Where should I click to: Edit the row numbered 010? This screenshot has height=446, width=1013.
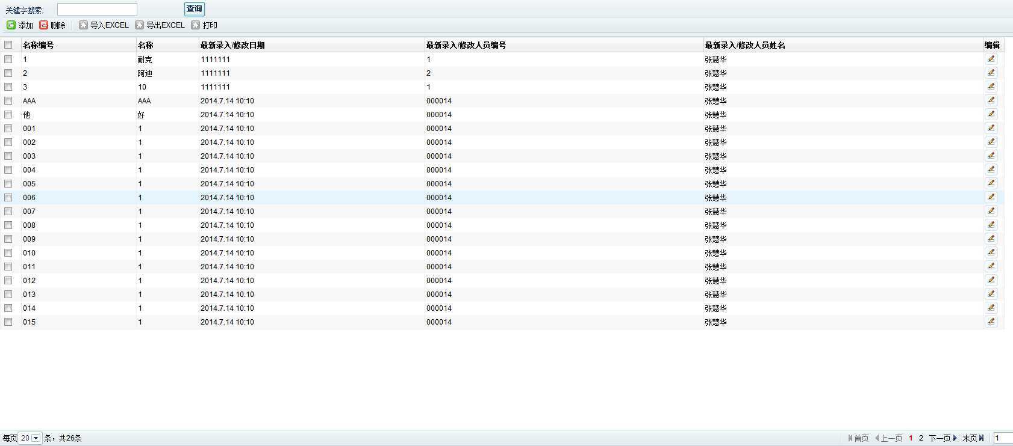991,252
